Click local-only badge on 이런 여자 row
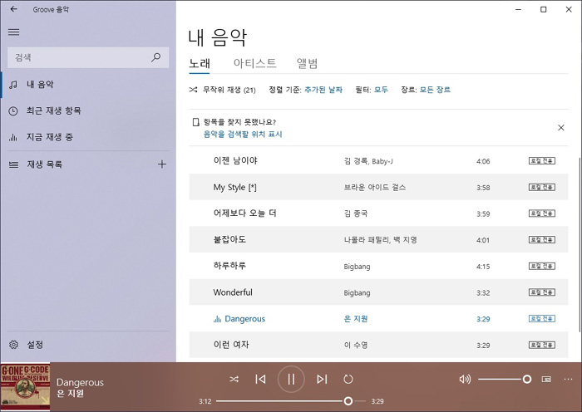The height and width of the screenshot is (412, 582). click(542, 345)
